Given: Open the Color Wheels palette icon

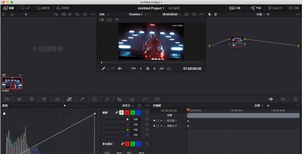Looking at the screenshot, I should [32, 99].
